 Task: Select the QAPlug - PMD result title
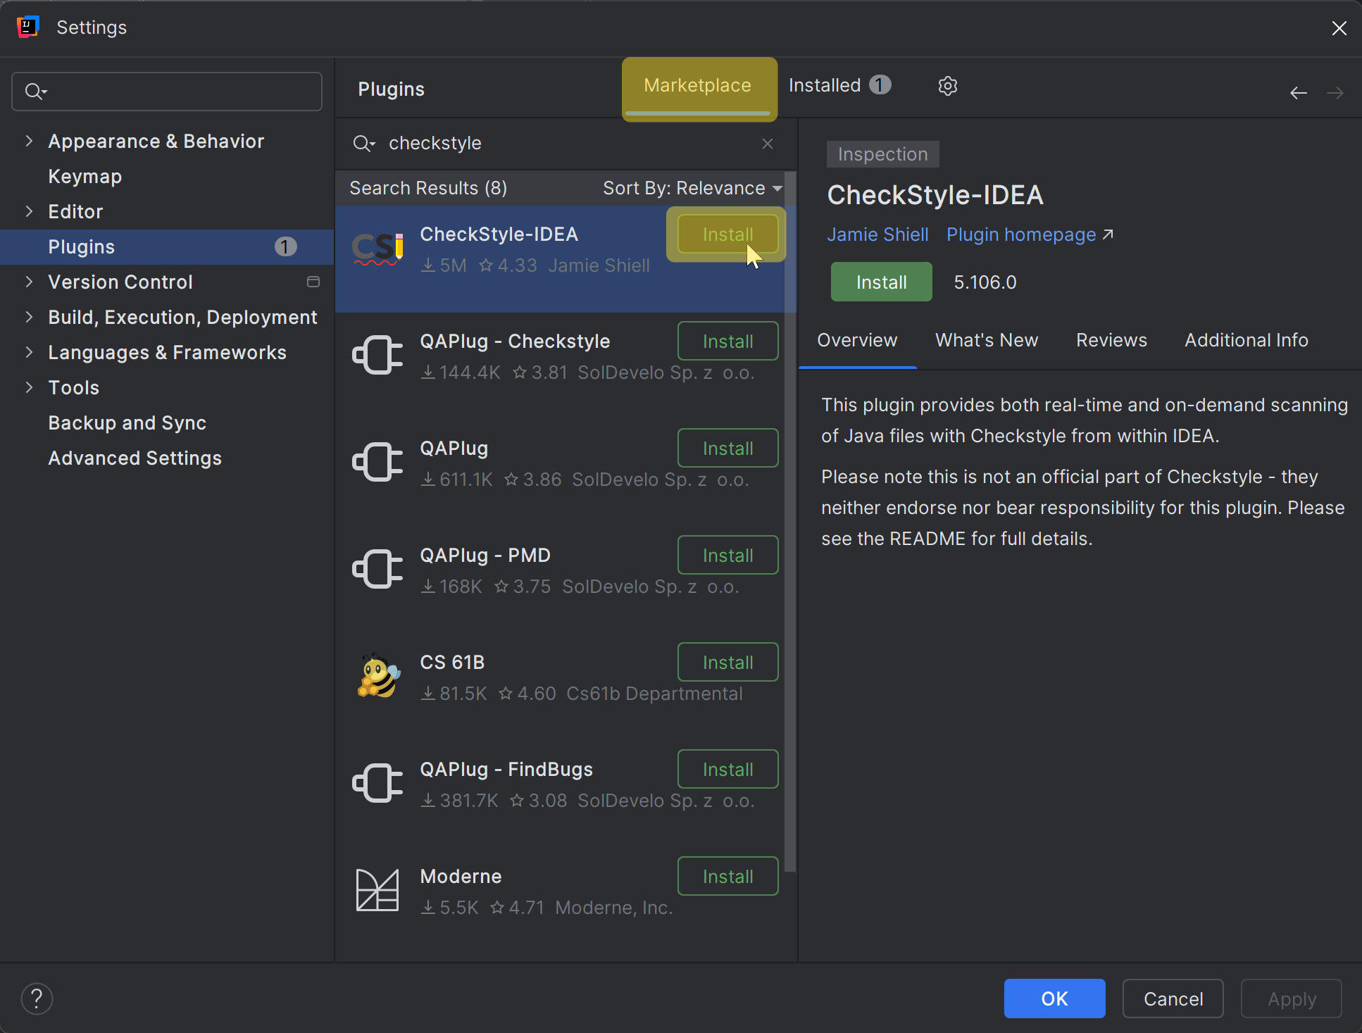485,556
